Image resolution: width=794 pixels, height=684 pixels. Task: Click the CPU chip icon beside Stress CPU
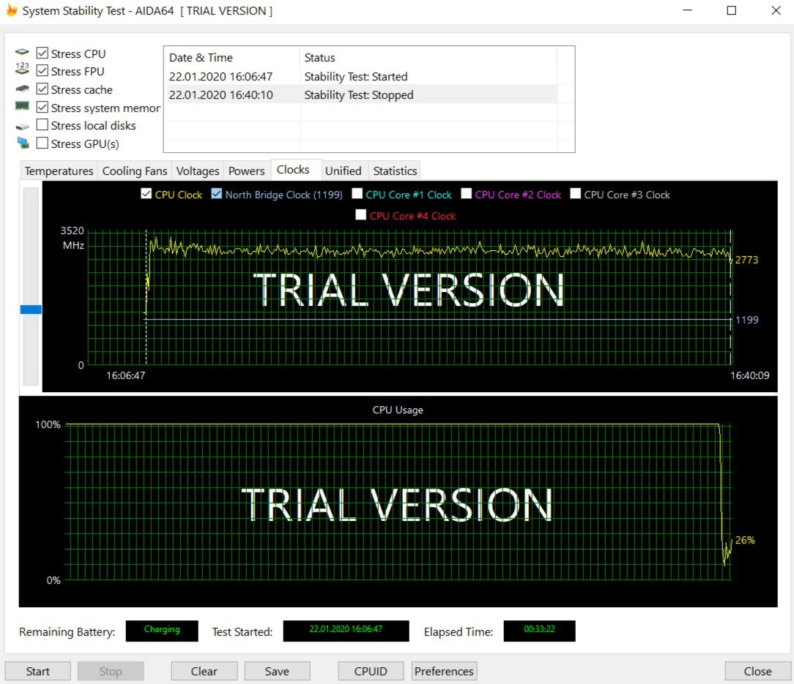[23, 53]
